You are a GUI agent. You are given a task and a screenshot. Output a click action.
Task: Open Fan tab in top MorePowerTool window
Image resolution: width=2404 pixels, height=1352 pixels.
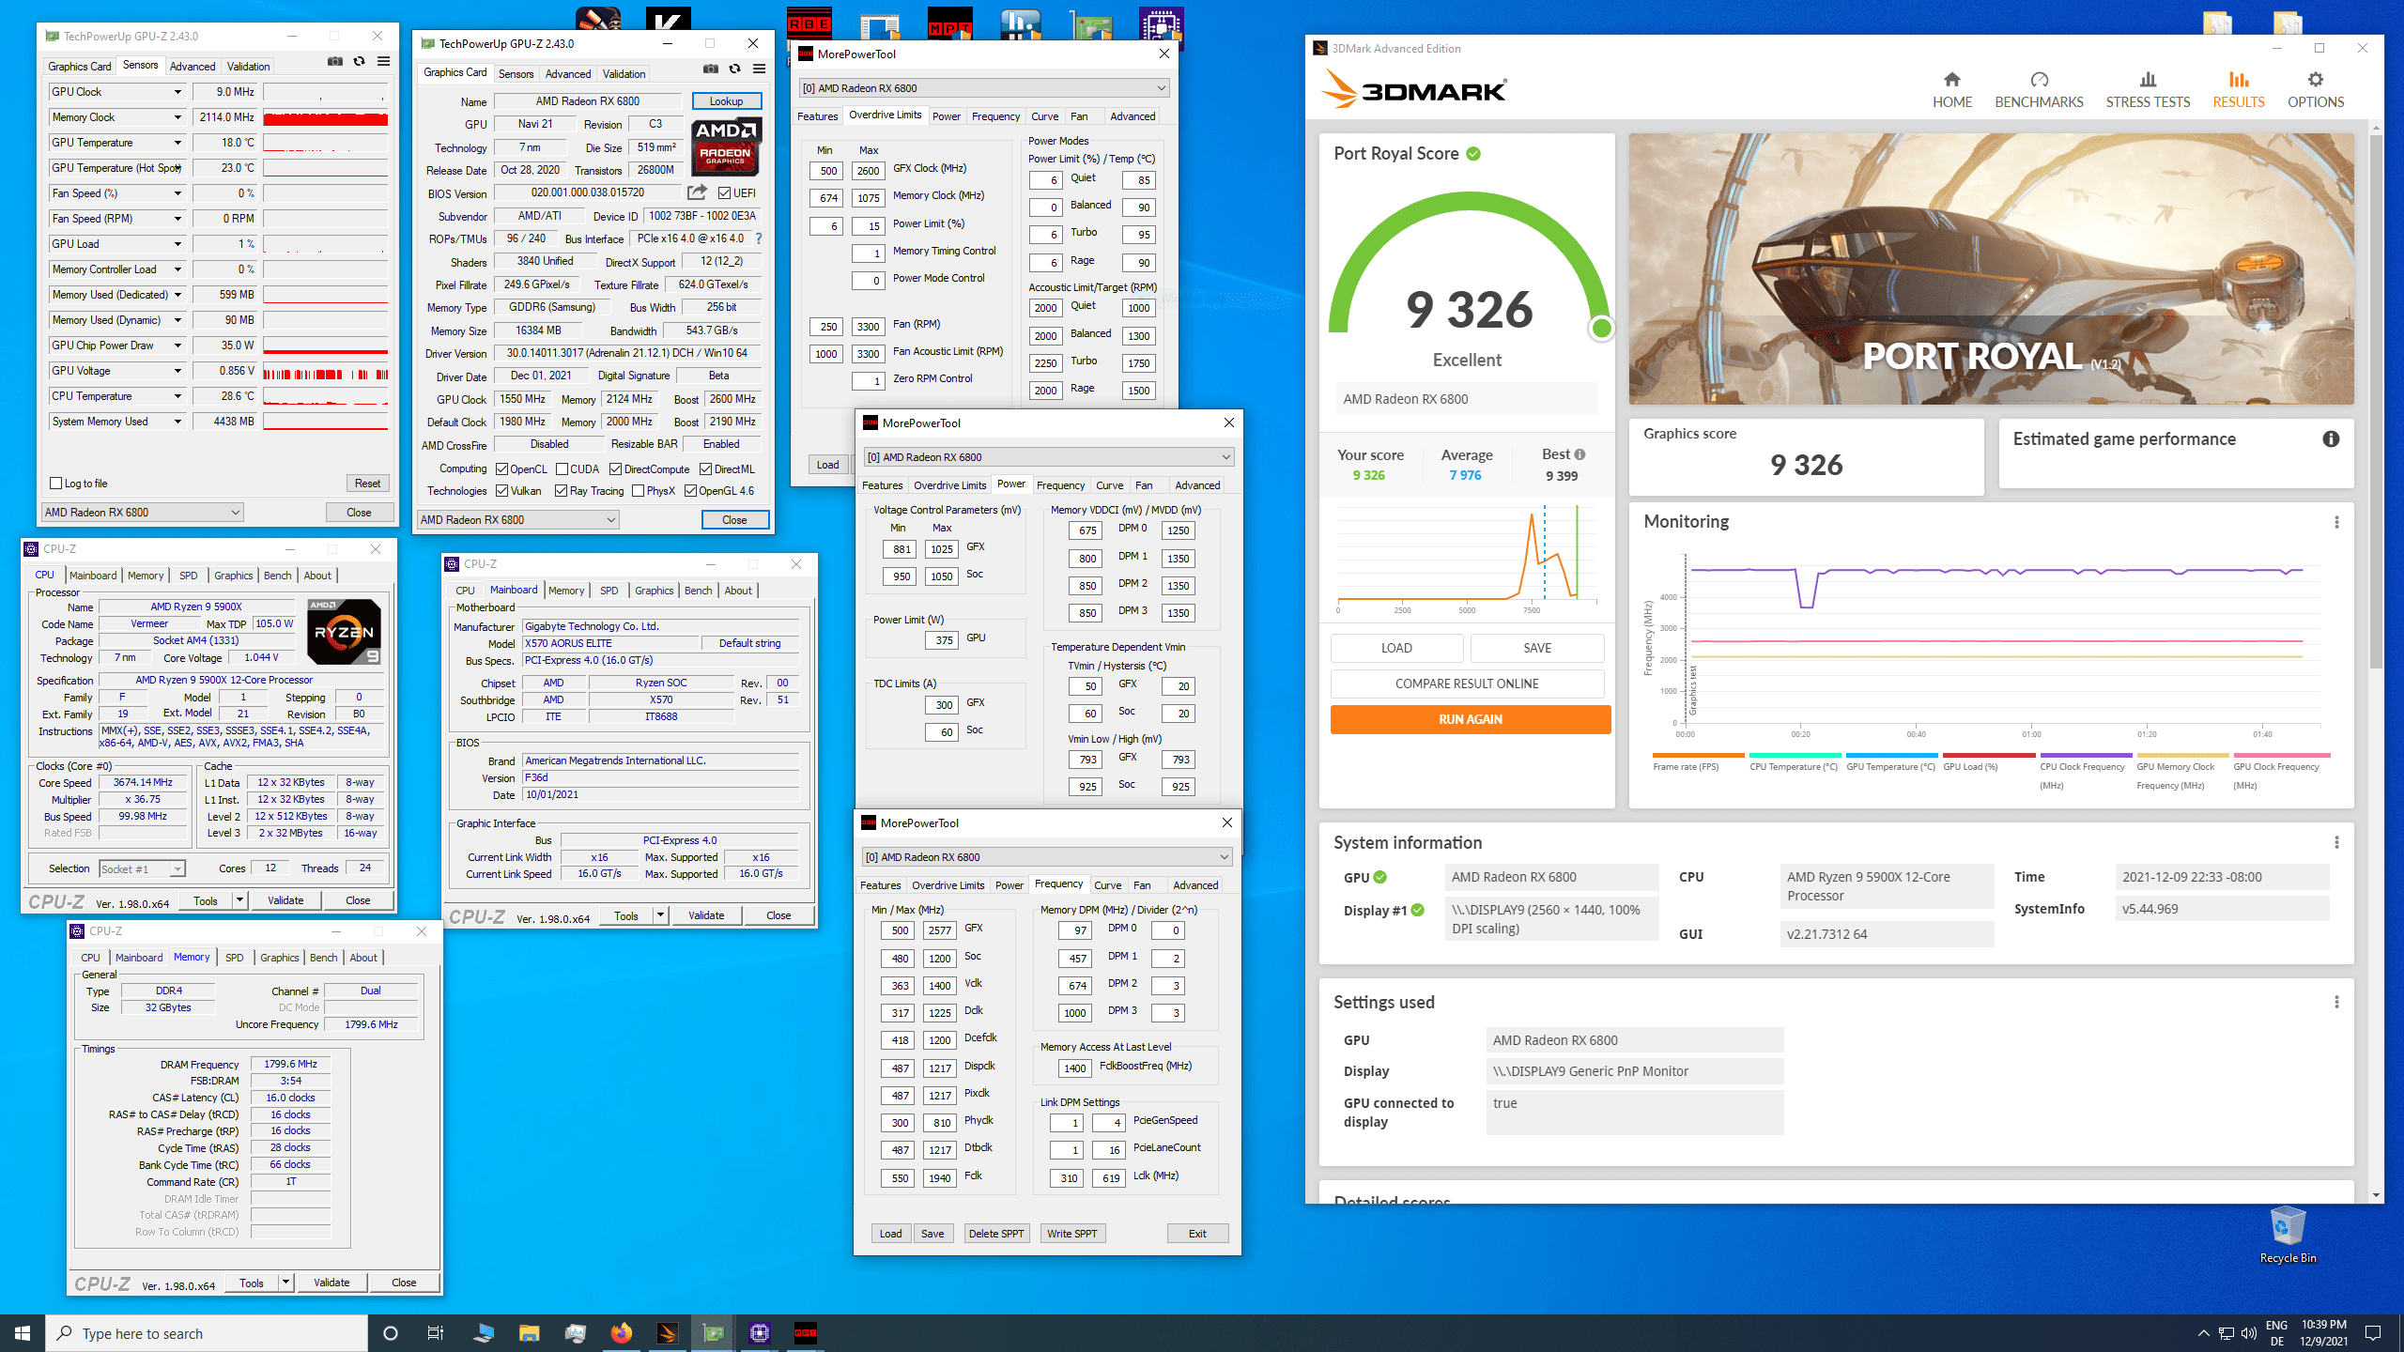click(1079, 116)
